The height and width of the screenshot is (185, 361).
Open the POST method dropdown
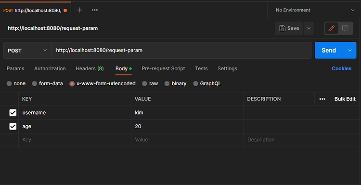pyautogui.click(x=27, y=51)
